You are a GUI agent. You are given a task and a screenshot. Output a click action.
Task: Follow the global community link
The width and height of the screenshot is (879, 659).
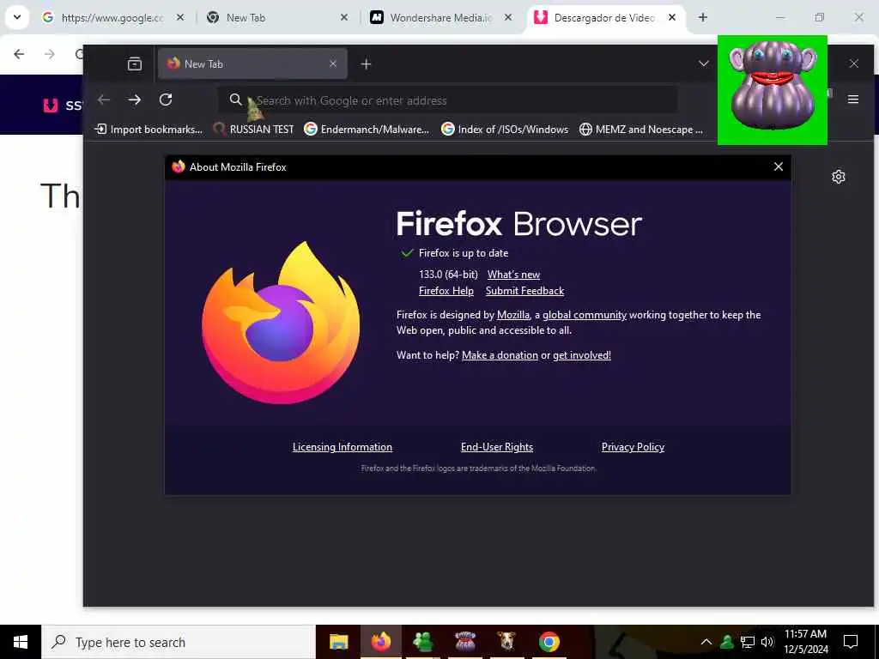tap(584, 315)
